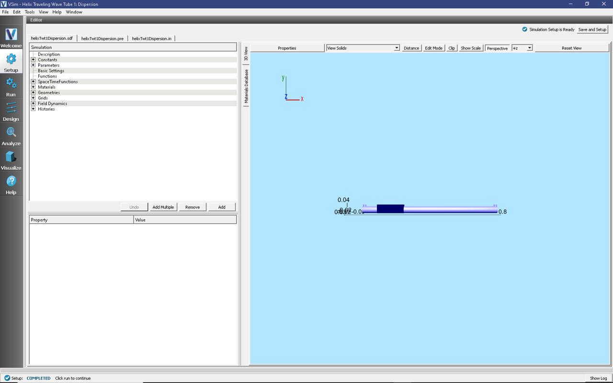Click the Remove button
This screenshot has width=613, height=383.
pyautogui.click(x=193, y=207)
